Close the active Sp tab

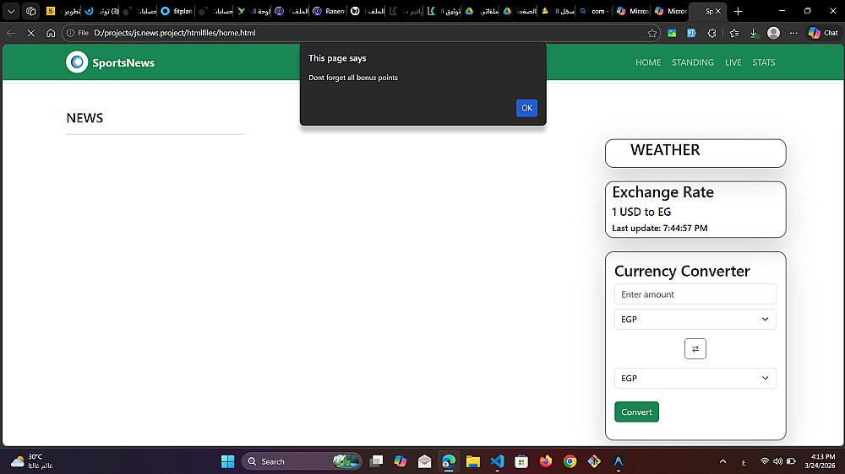coord(717,11)
